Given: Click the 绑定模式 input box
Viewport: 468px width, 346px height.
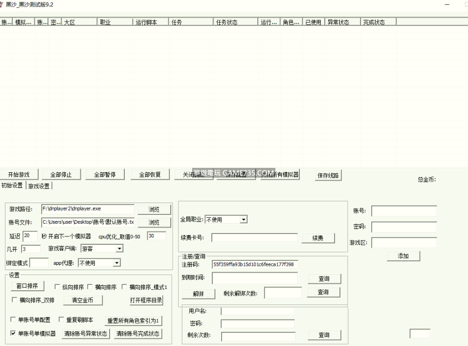Looking at the screenshot, I should [39, 263].
